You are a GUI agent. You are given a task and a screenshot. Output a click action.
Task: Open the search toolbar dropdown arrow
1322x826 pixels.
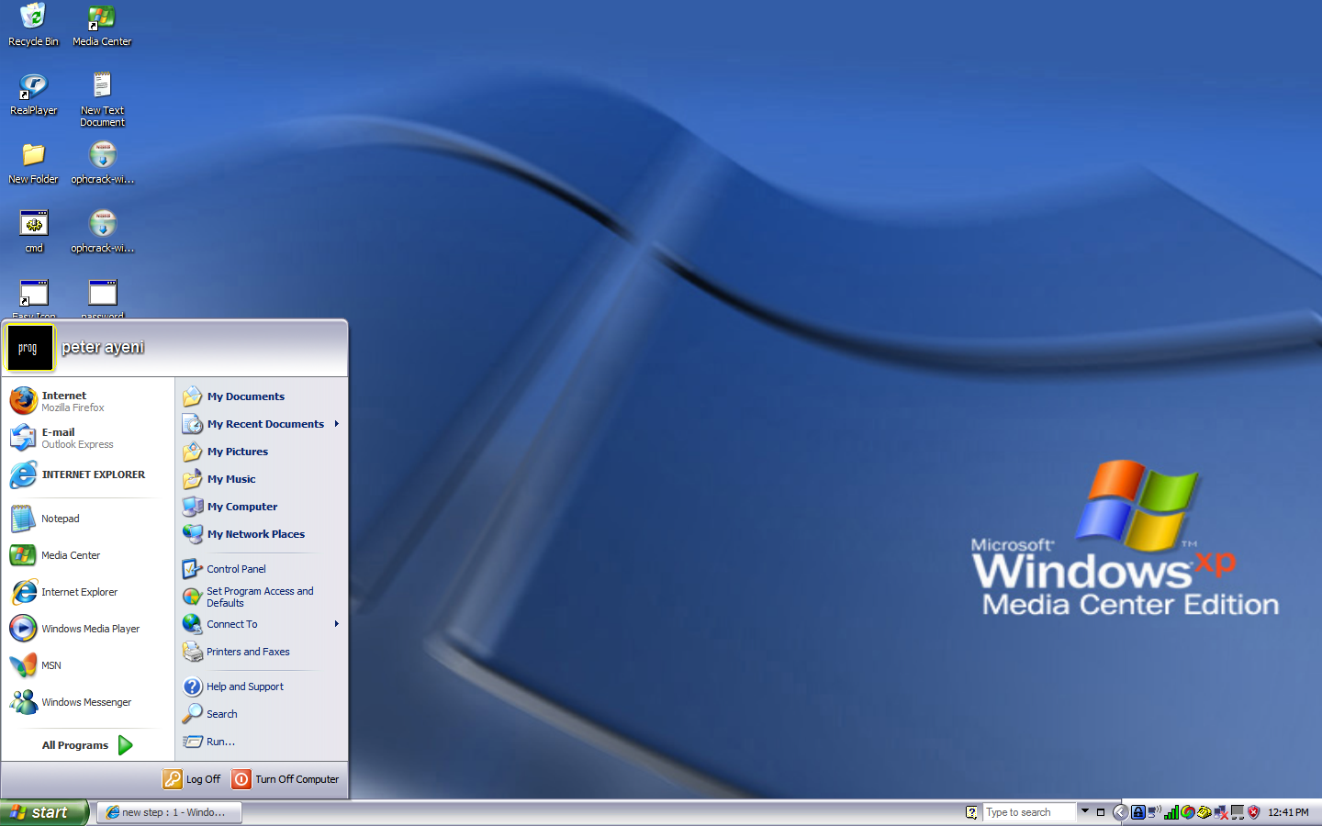pyautogui.click(x=1085, y=810)
